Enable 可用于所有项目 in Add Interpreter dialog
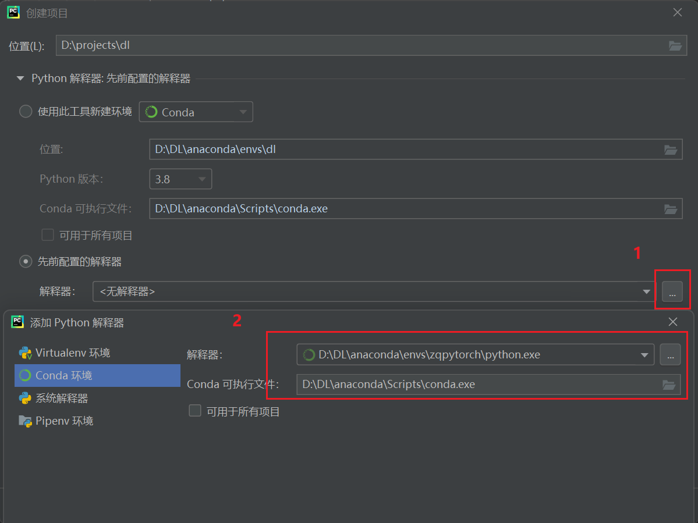 (195, 411)
